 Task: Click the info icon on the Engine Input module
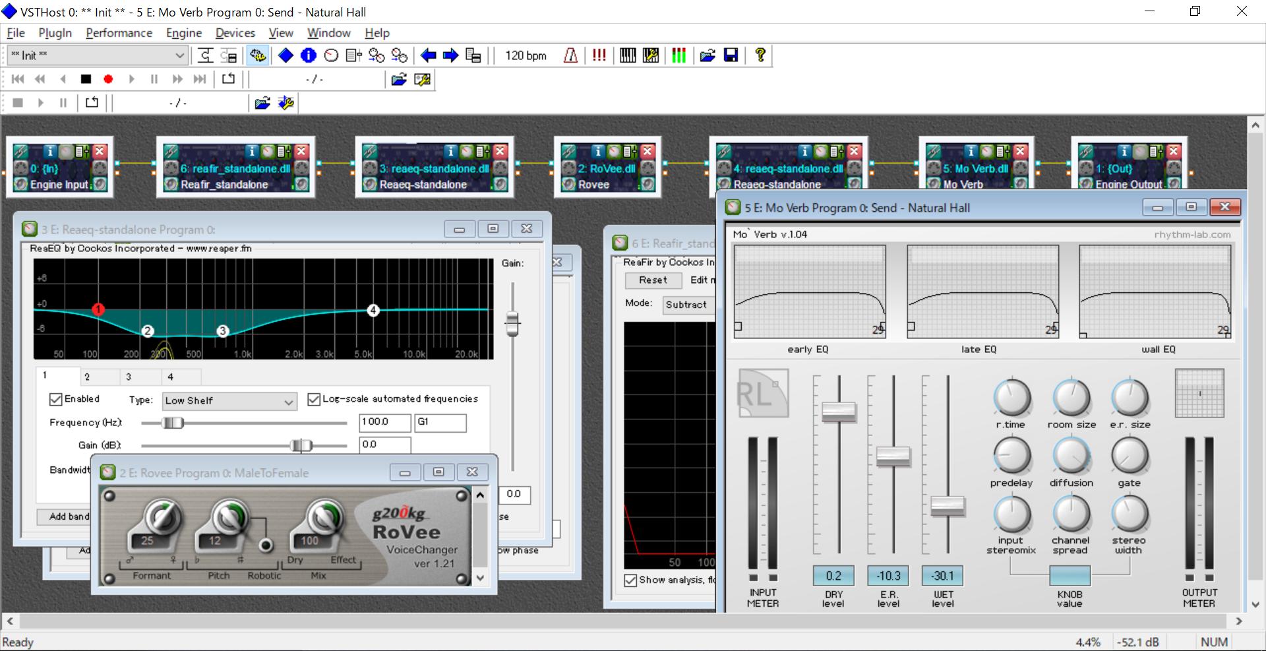50,151
